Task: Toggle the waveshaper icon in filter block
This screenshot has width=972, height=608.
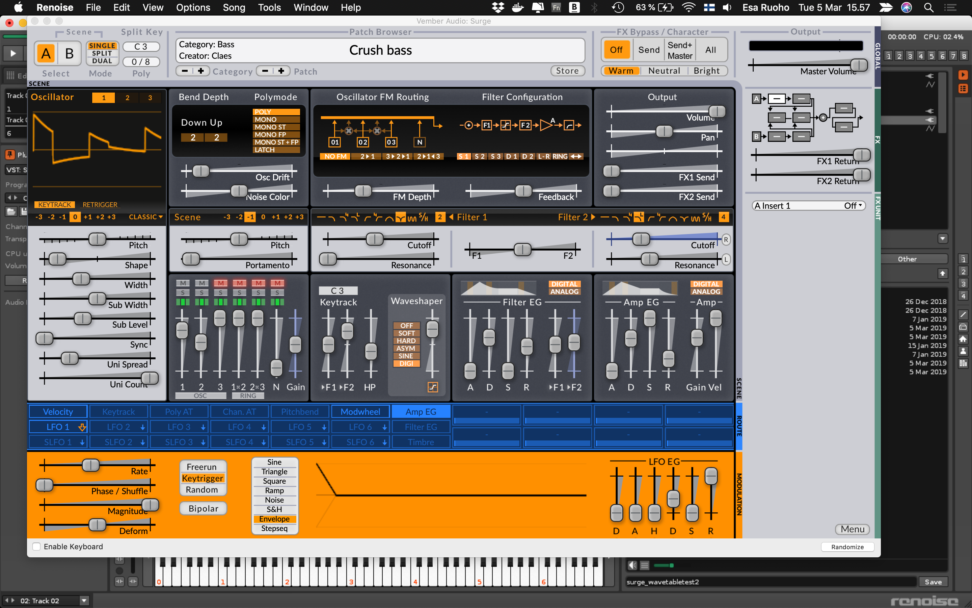Action: (x=433, y=387)
